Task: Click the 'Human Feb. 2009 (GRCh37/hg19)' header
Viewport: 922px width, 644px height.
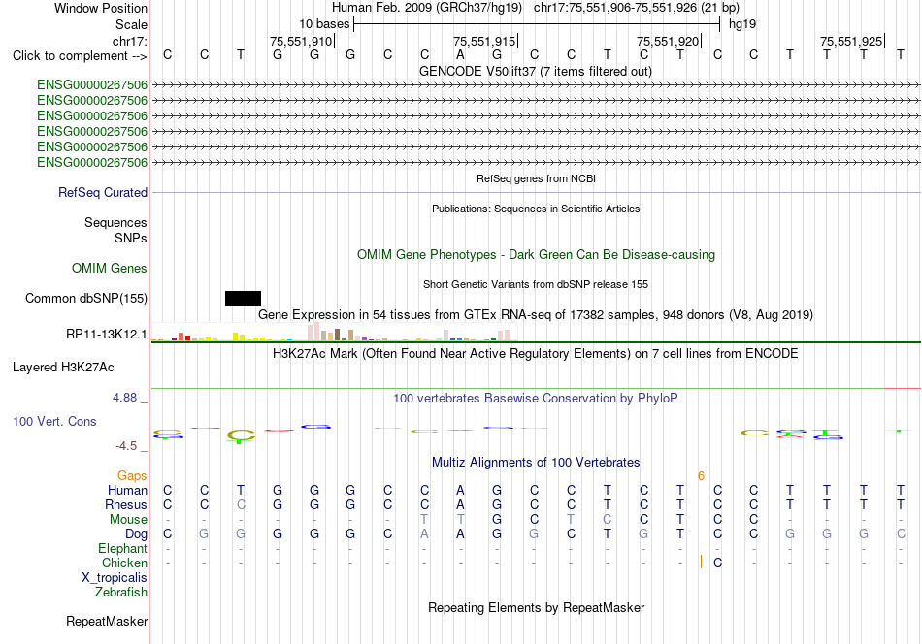Action: point(427,8)
